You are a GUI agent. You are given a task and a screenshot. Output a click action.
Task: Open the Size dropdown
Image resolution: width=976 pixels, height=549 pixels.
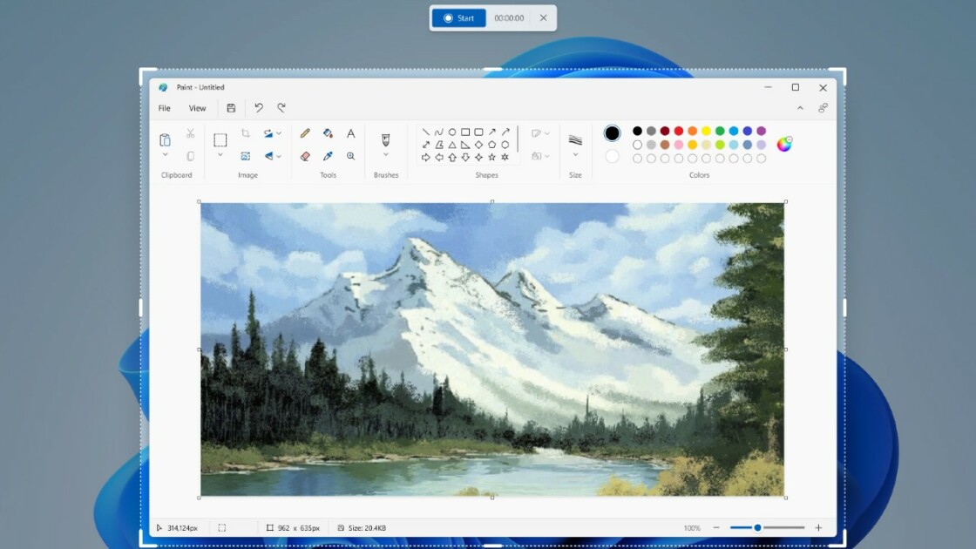pos(575,155)
